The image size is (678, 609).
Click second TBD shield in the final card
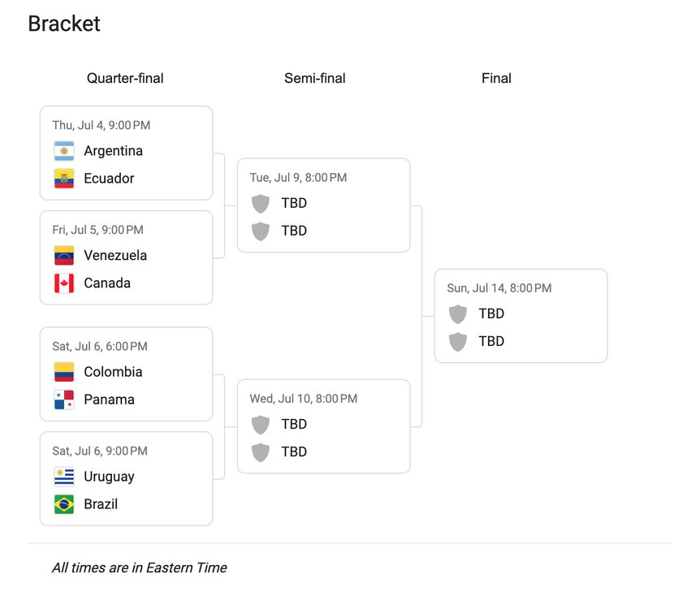[x=458, y=341]
